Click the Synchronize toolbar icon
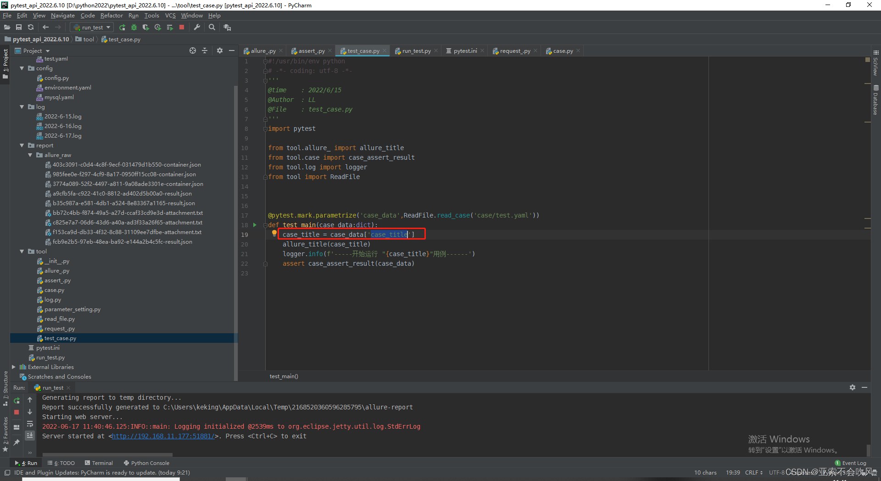 [31, 28]
